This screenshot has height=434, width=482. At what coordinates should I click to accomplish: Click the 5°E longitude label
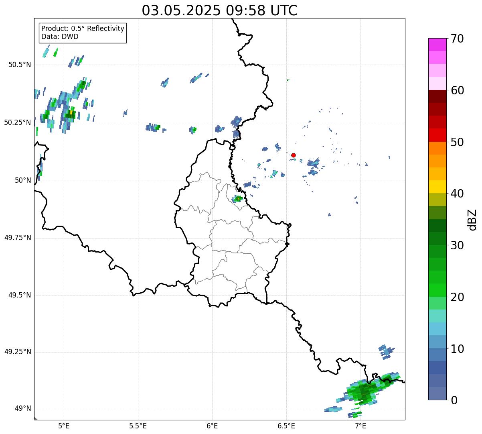64,426
